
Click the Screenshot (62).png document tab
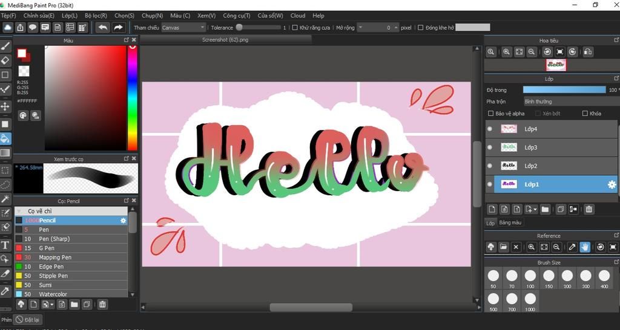[225, 39]
